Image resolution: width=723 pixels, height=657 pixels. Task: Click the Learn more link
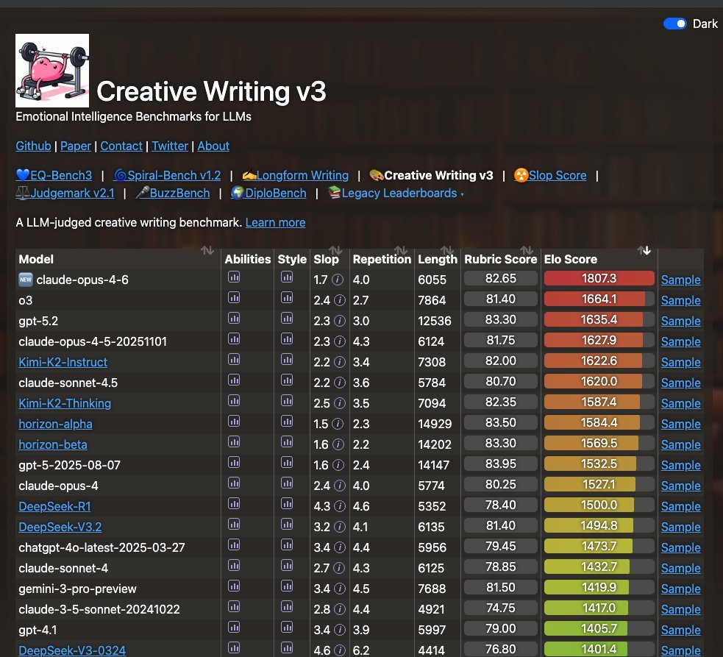pos(275,222)
